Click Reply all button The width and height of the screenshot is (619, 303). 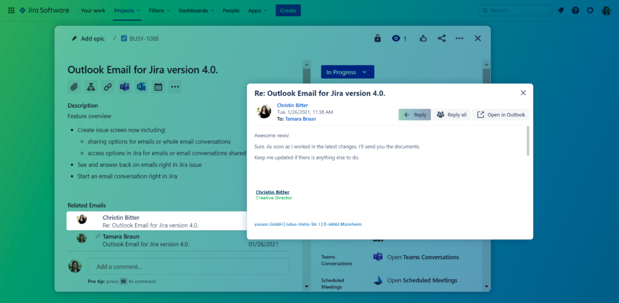tap(452, 115)
